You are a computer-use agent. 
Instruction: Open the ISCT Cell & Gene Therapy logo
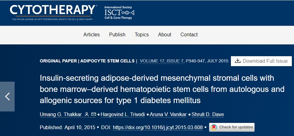119,13
